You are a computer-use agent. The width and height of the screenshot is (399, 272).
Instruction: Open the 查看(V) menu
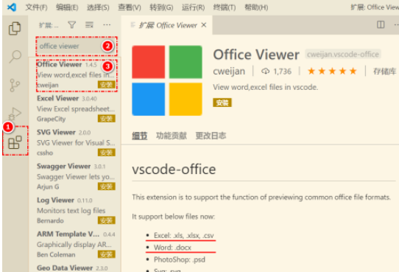(x=130, y=7)
